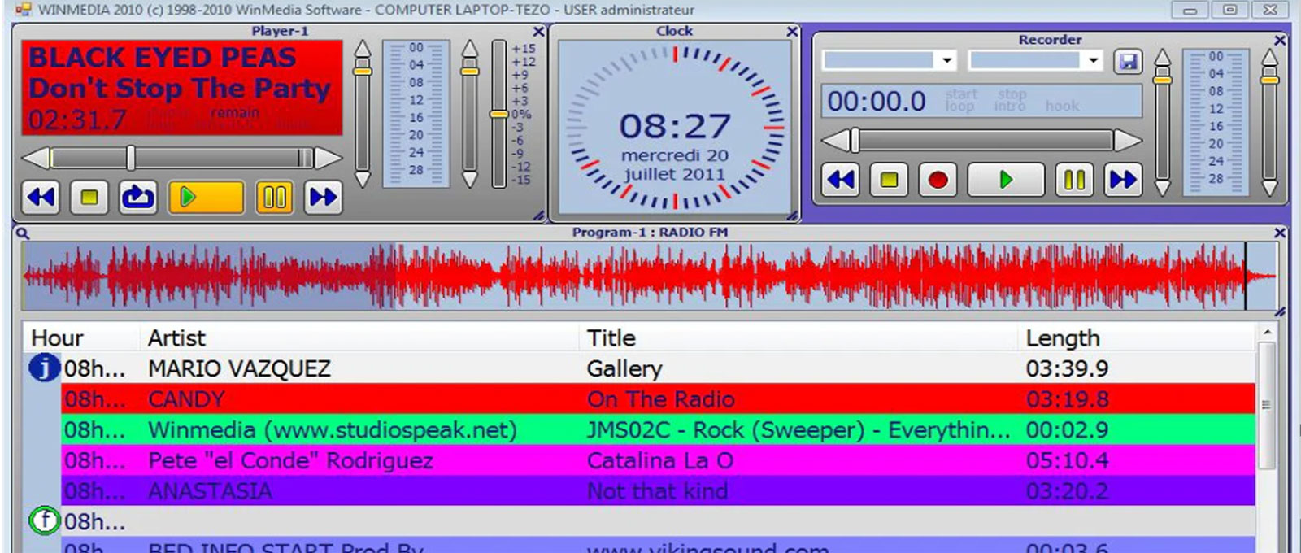
Task: Play the recording in the Recorder
Action: click(x=1006, y=180)
